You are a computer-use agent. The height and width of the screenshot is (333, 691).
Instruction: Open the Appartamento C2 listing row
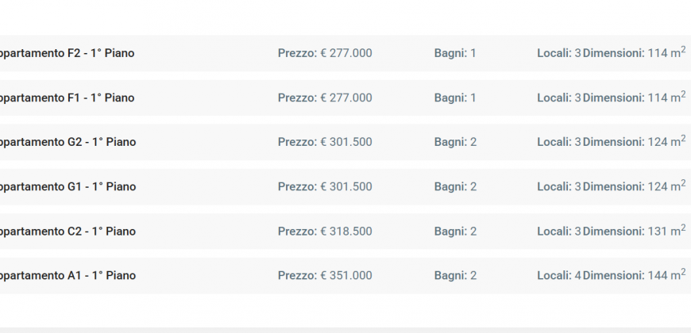coord(345,232)
